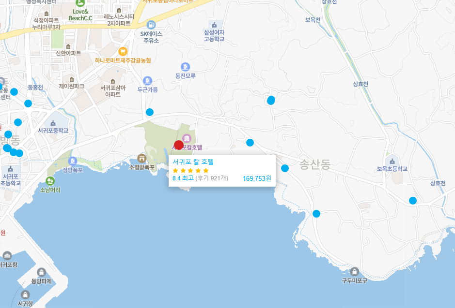Click the 서귀포중학교 school icon

[x=53, y=123]
